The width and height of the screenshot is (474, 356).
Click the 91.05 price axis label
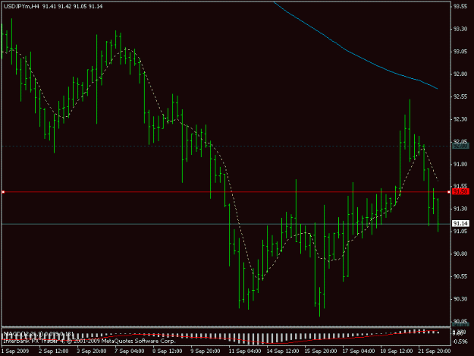pyautogui.click(x=460, y=231)
